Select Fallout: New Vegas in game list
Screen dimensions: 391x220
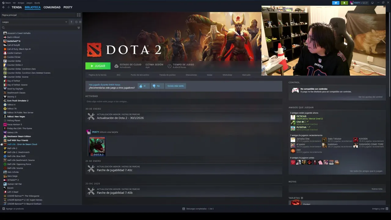16,116
